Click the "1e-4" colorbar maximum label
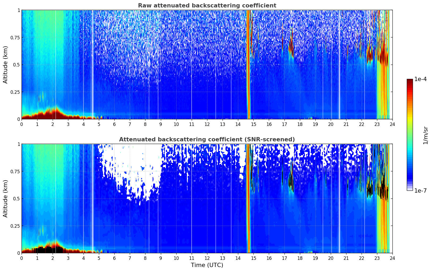The image size is (431, 271). coord(420,79)
